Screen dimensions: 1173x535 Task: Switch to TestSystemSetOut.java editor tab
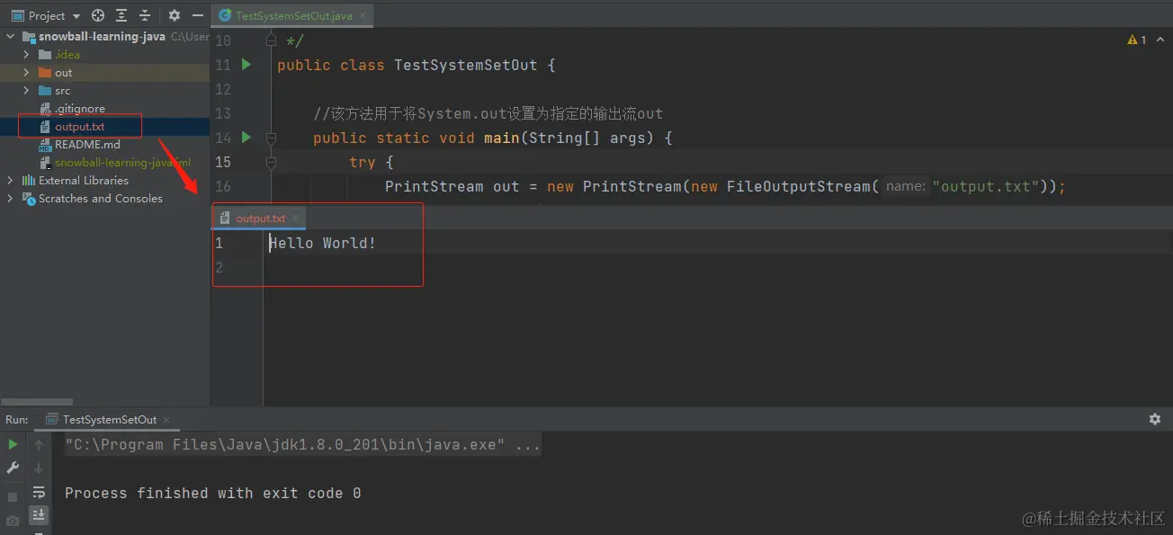[293, 15]
